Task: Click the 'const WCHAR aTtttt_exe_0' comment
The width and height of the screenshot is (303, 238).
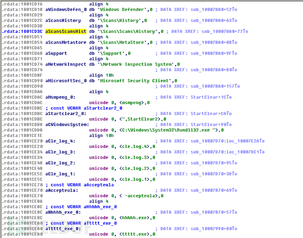Action: tap(81, 224)
